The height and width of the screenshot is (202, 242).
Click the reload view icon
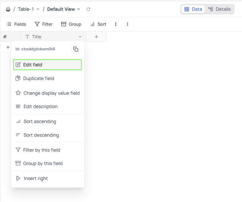pos(89,9)
